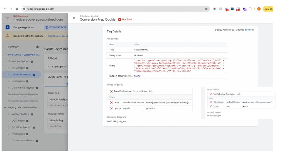Open the browser extensions puzzle icon
The width and height of the screenshot is (282, 159).
coord(250,9)
